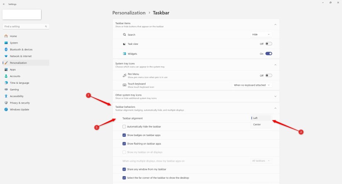Viewport: 342px width, 184px height.
Task: Click the back arrow in Settings
Action: [4, 4]
